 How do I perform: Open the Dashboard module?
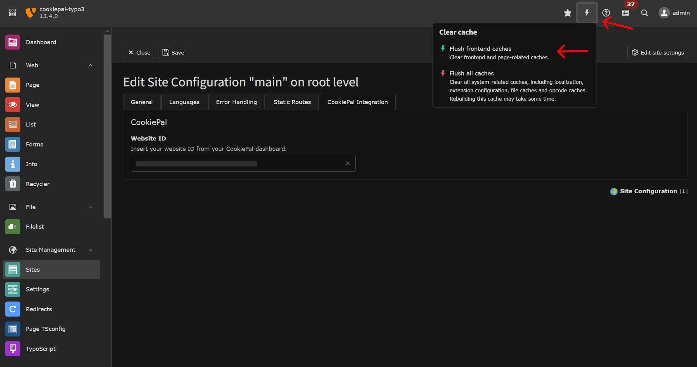(41, 42)
